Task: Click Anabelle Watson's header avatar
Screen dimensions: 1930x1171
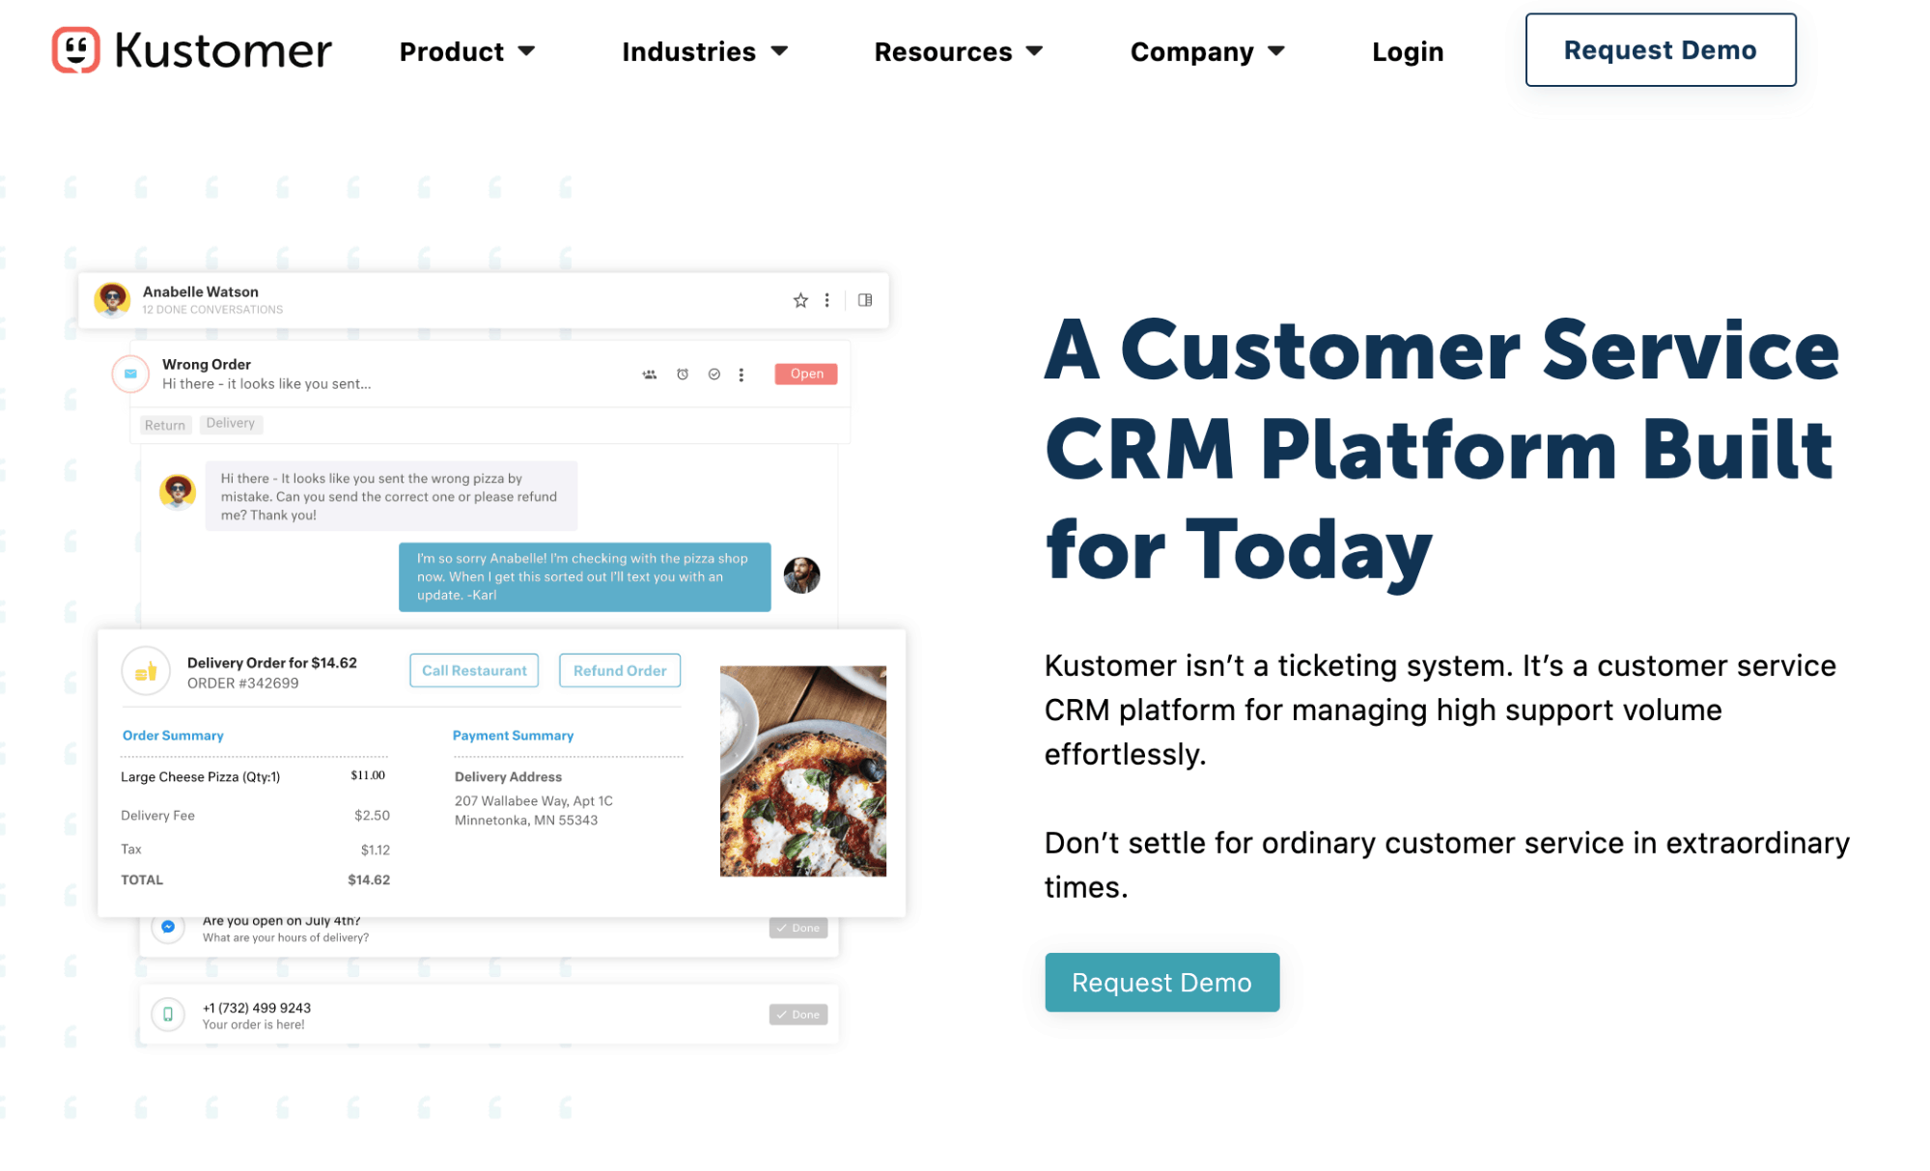Action: coord(112,299)
